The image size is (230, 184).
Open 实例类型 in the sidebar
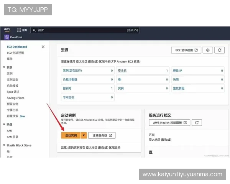pos(13,80)
